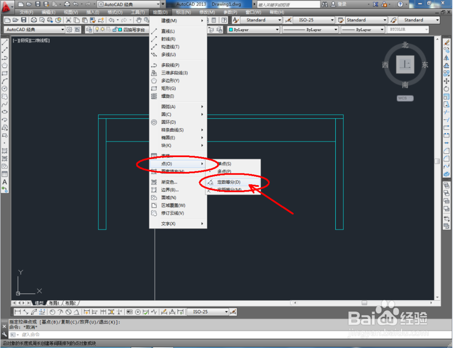The width and height of the screenshot is (453, 348).
Task: Open the AutoCAD 经典 workspace dropdown in title bar
Action: [129, 5]
